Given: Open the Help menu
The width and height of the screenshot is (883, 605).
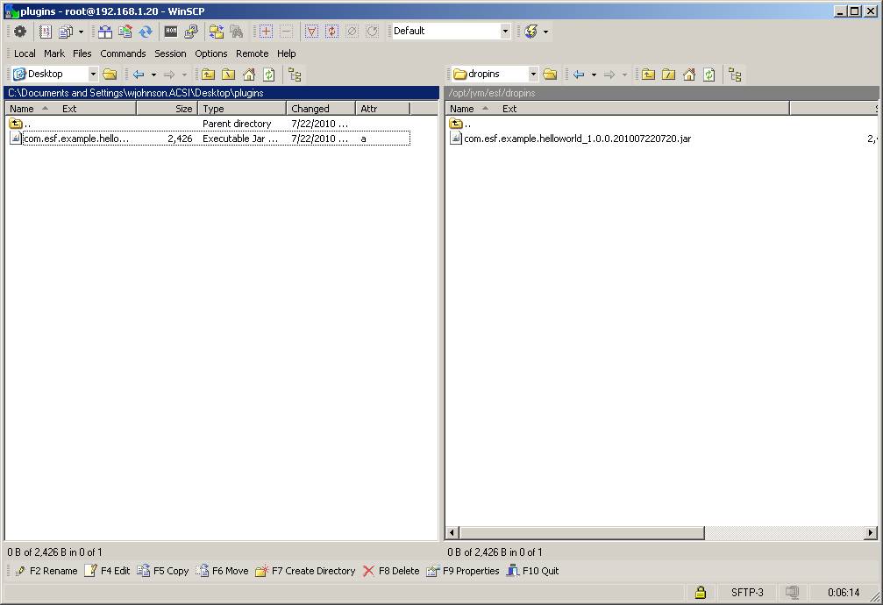Looking at the screenshot, I should tap(286, 53).
